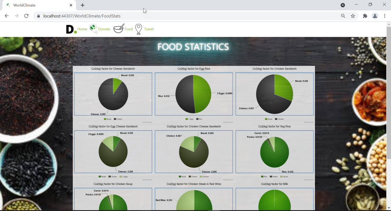Click the bowl icon beside Food

pyautogui.click(x=118, y=28)
